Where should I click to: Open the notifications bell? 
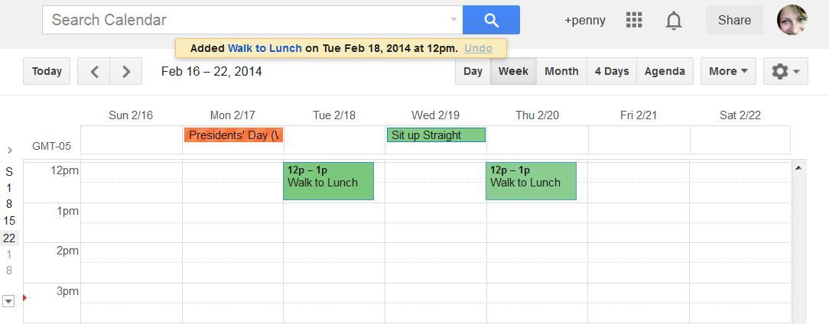(674, 21)
